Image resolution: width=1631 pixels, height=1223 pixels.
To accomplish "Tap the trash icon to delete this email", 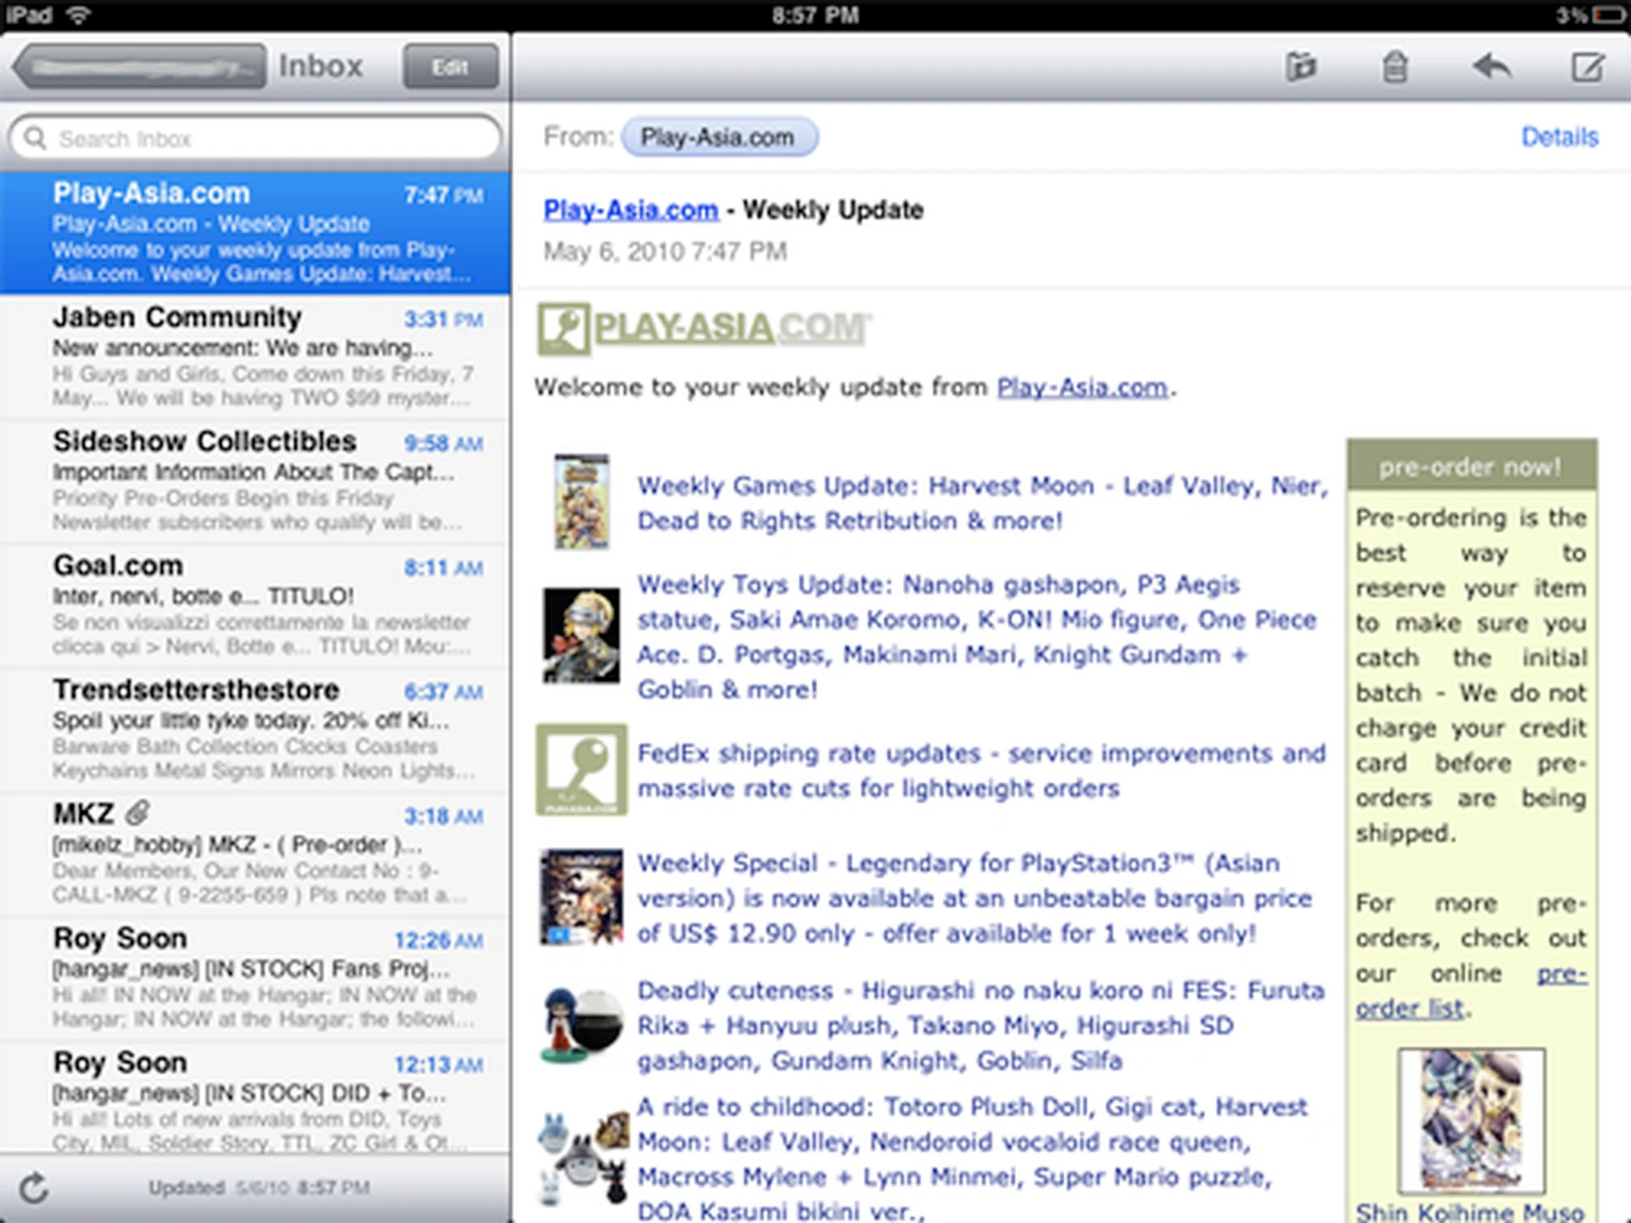I will tap(1395, 66).
